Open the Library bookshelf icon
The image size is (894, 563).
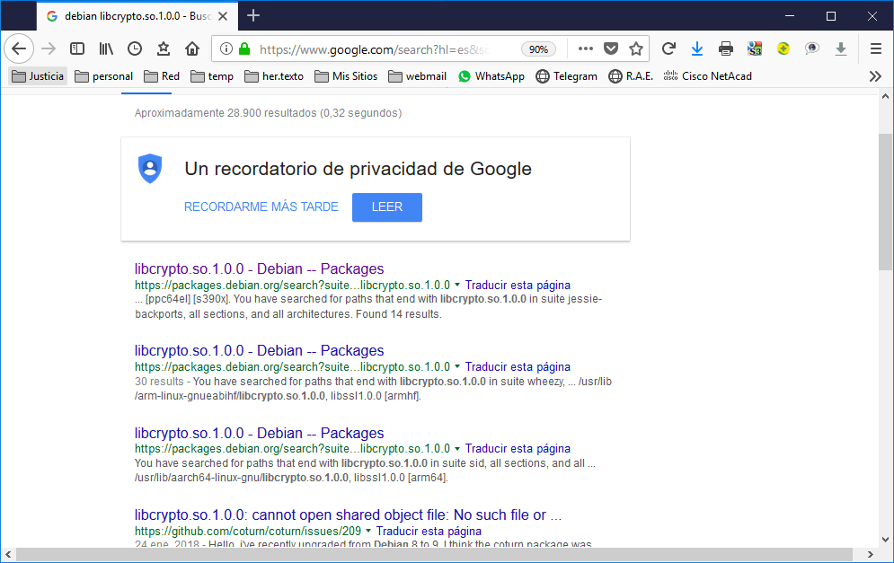pos(106,49)
